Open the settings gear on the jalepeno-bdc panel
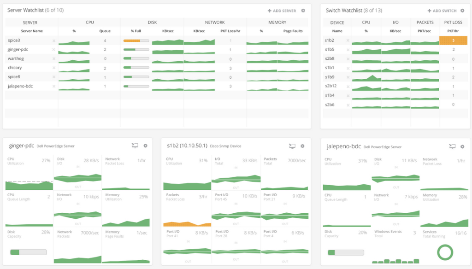Viewport: 472px width, 269px height. [x=461, y=146]
